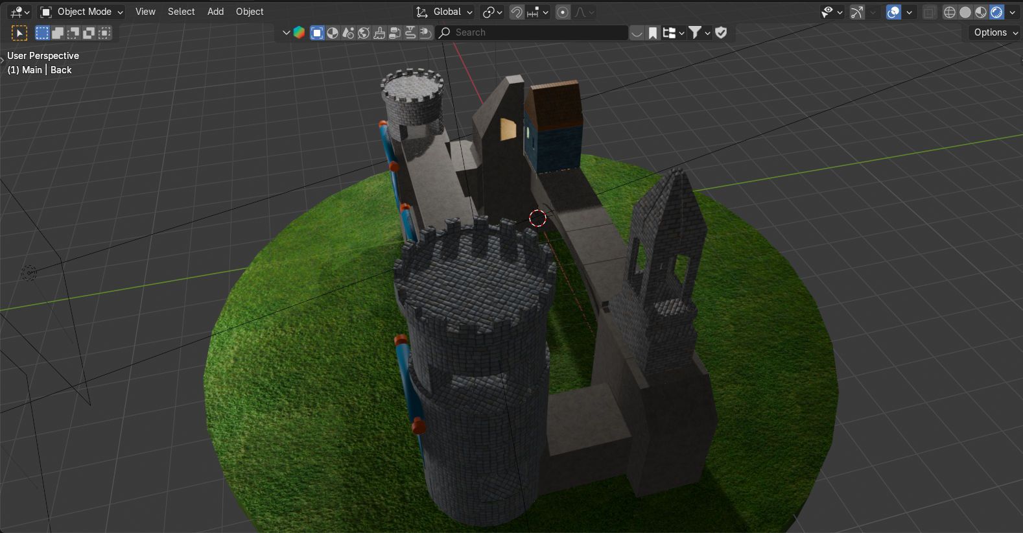Toggle the snap magnet
Image resolution: width=1023 pixels, height=533 pixels.
tap(517, 12)
